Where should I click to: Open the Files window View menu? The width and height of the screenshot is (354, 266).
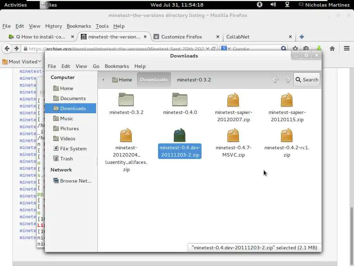(x=81, y=66)
